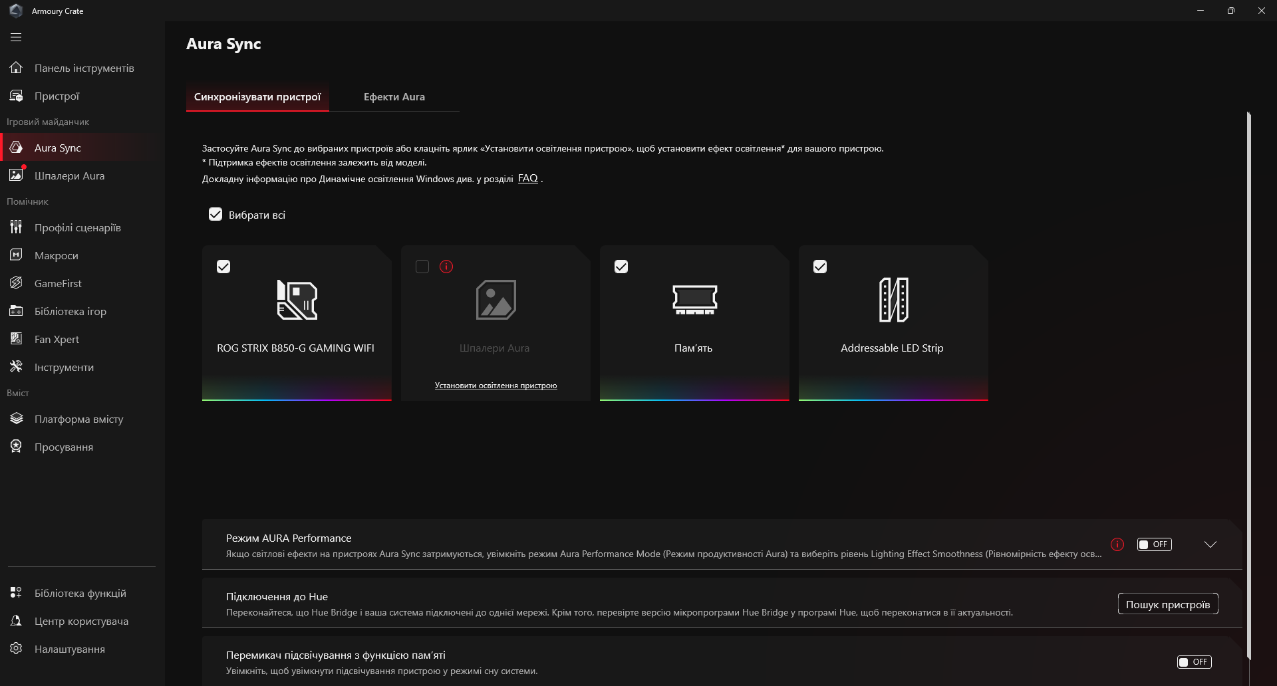Viewport: 1277px width, 686px height.
Task: Click the Addressable LED Strip icon
Action: (893, 300)
